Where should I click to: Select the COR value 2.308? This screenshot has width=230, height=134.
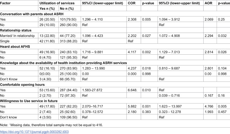tap(132, 20)
